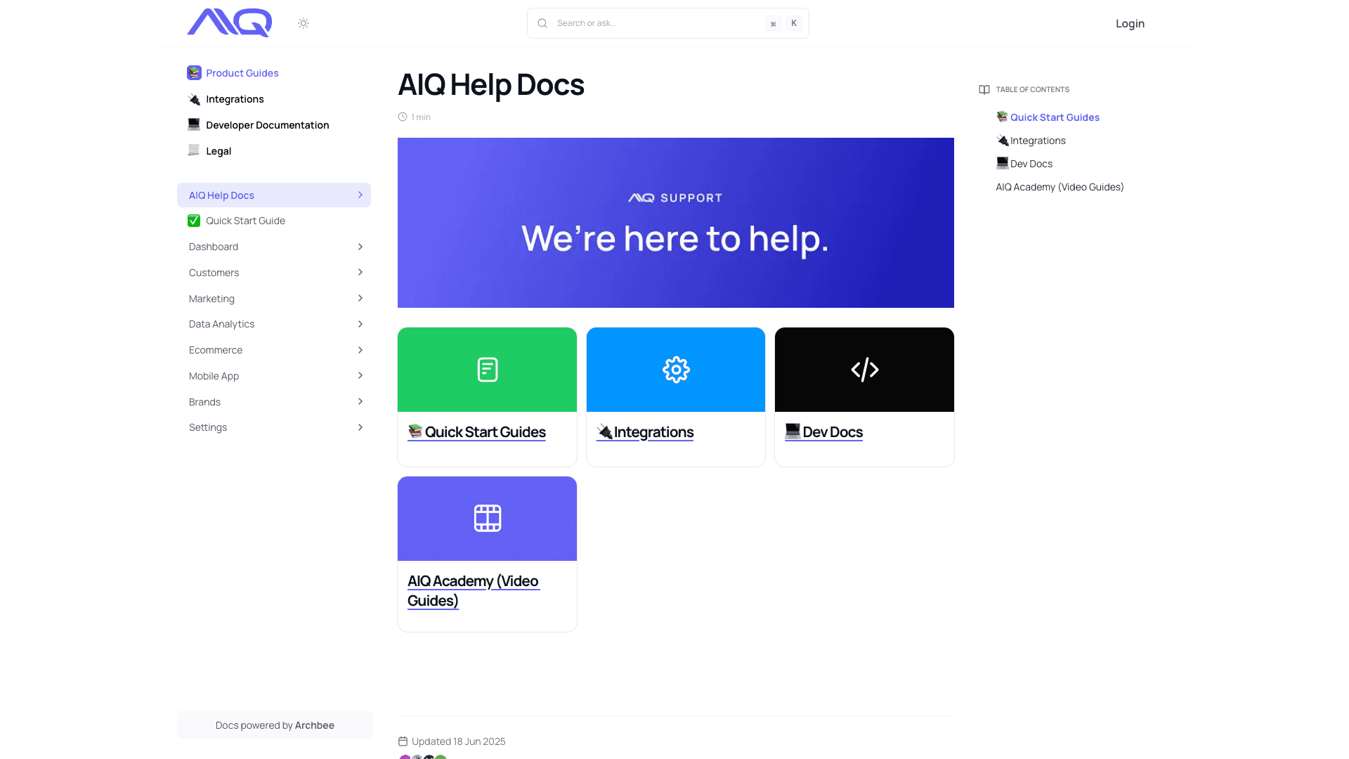Open the Archbee link at the bottom
Viewport: 1349px width, 759px height.
pyautogui.click(x=314, y=725)
